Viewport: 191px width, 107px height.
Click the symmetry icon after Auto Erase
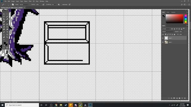pyautogui.click(x=70, y=4)
